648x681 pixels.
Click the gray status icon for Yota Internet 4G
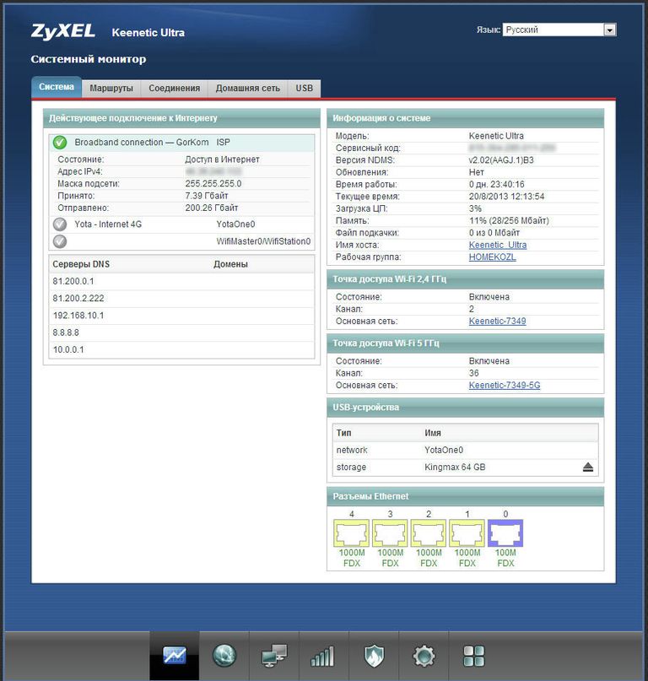pyautogui.click(x=60, y=224)
